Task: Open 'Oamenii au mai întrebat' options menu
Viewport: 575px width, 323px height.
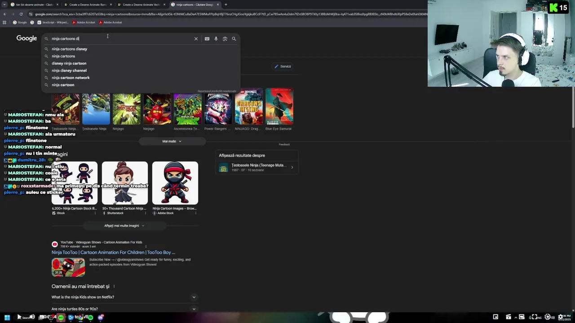Action: (114, 287)
